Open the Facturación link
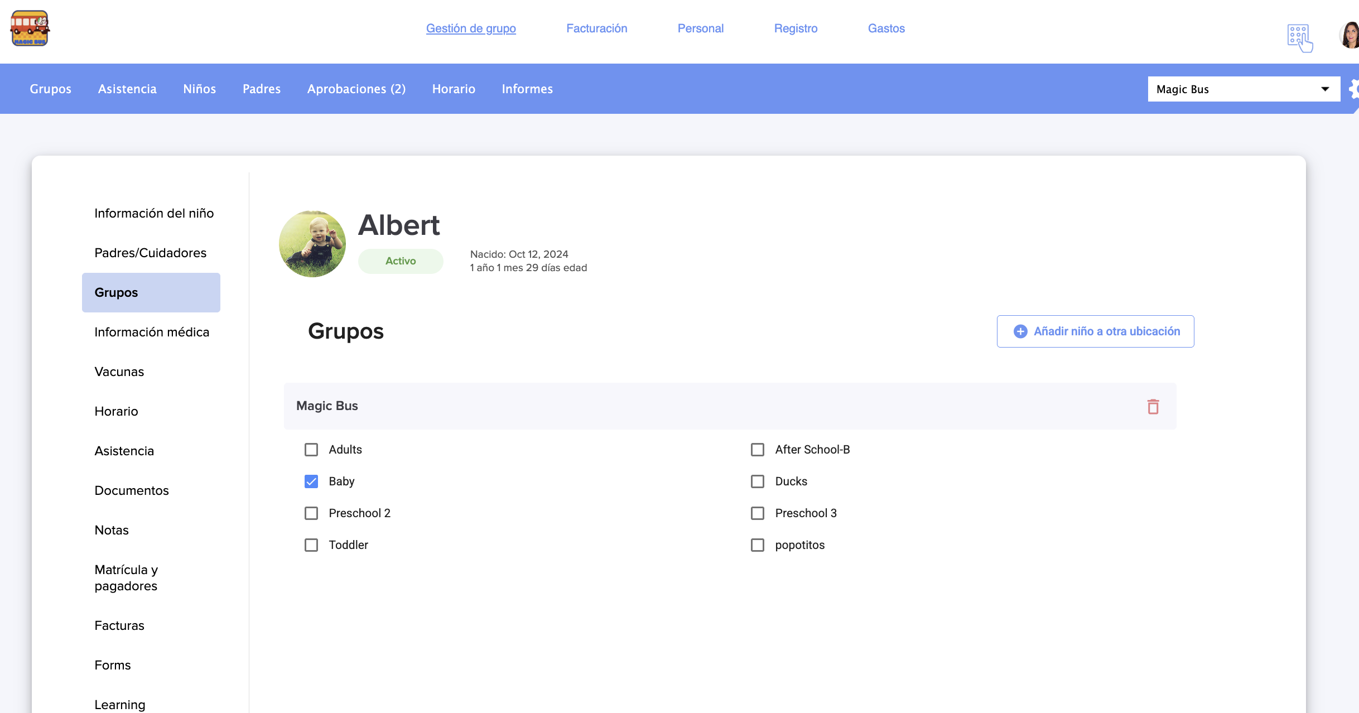 coord(596,28)
